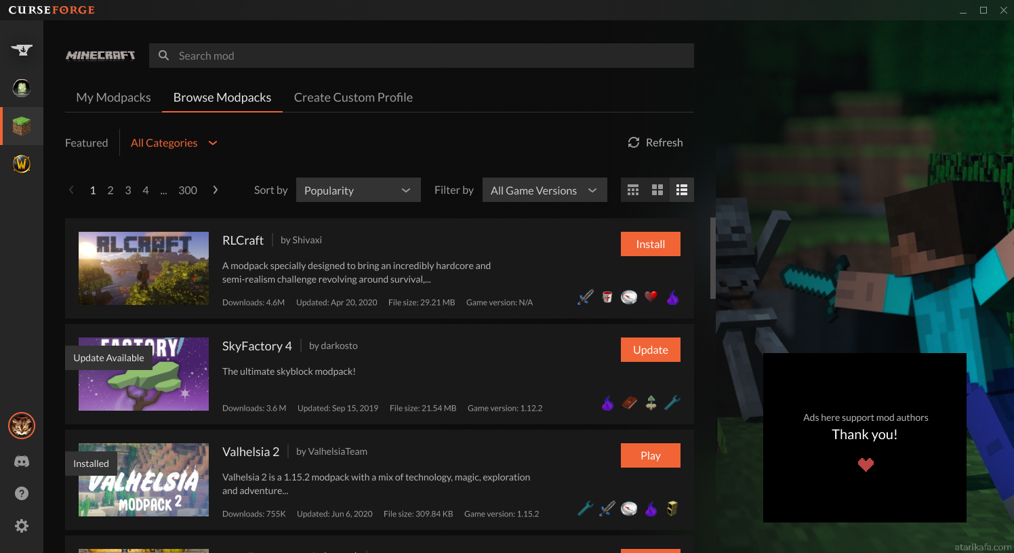Click the Refresh button
Image resolution: width=1014 pixels, height=553 pixels.
(x=655, y=142)
